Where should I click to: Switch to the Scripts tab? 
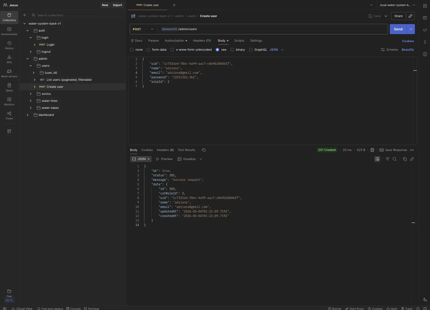tap(239, 41)
